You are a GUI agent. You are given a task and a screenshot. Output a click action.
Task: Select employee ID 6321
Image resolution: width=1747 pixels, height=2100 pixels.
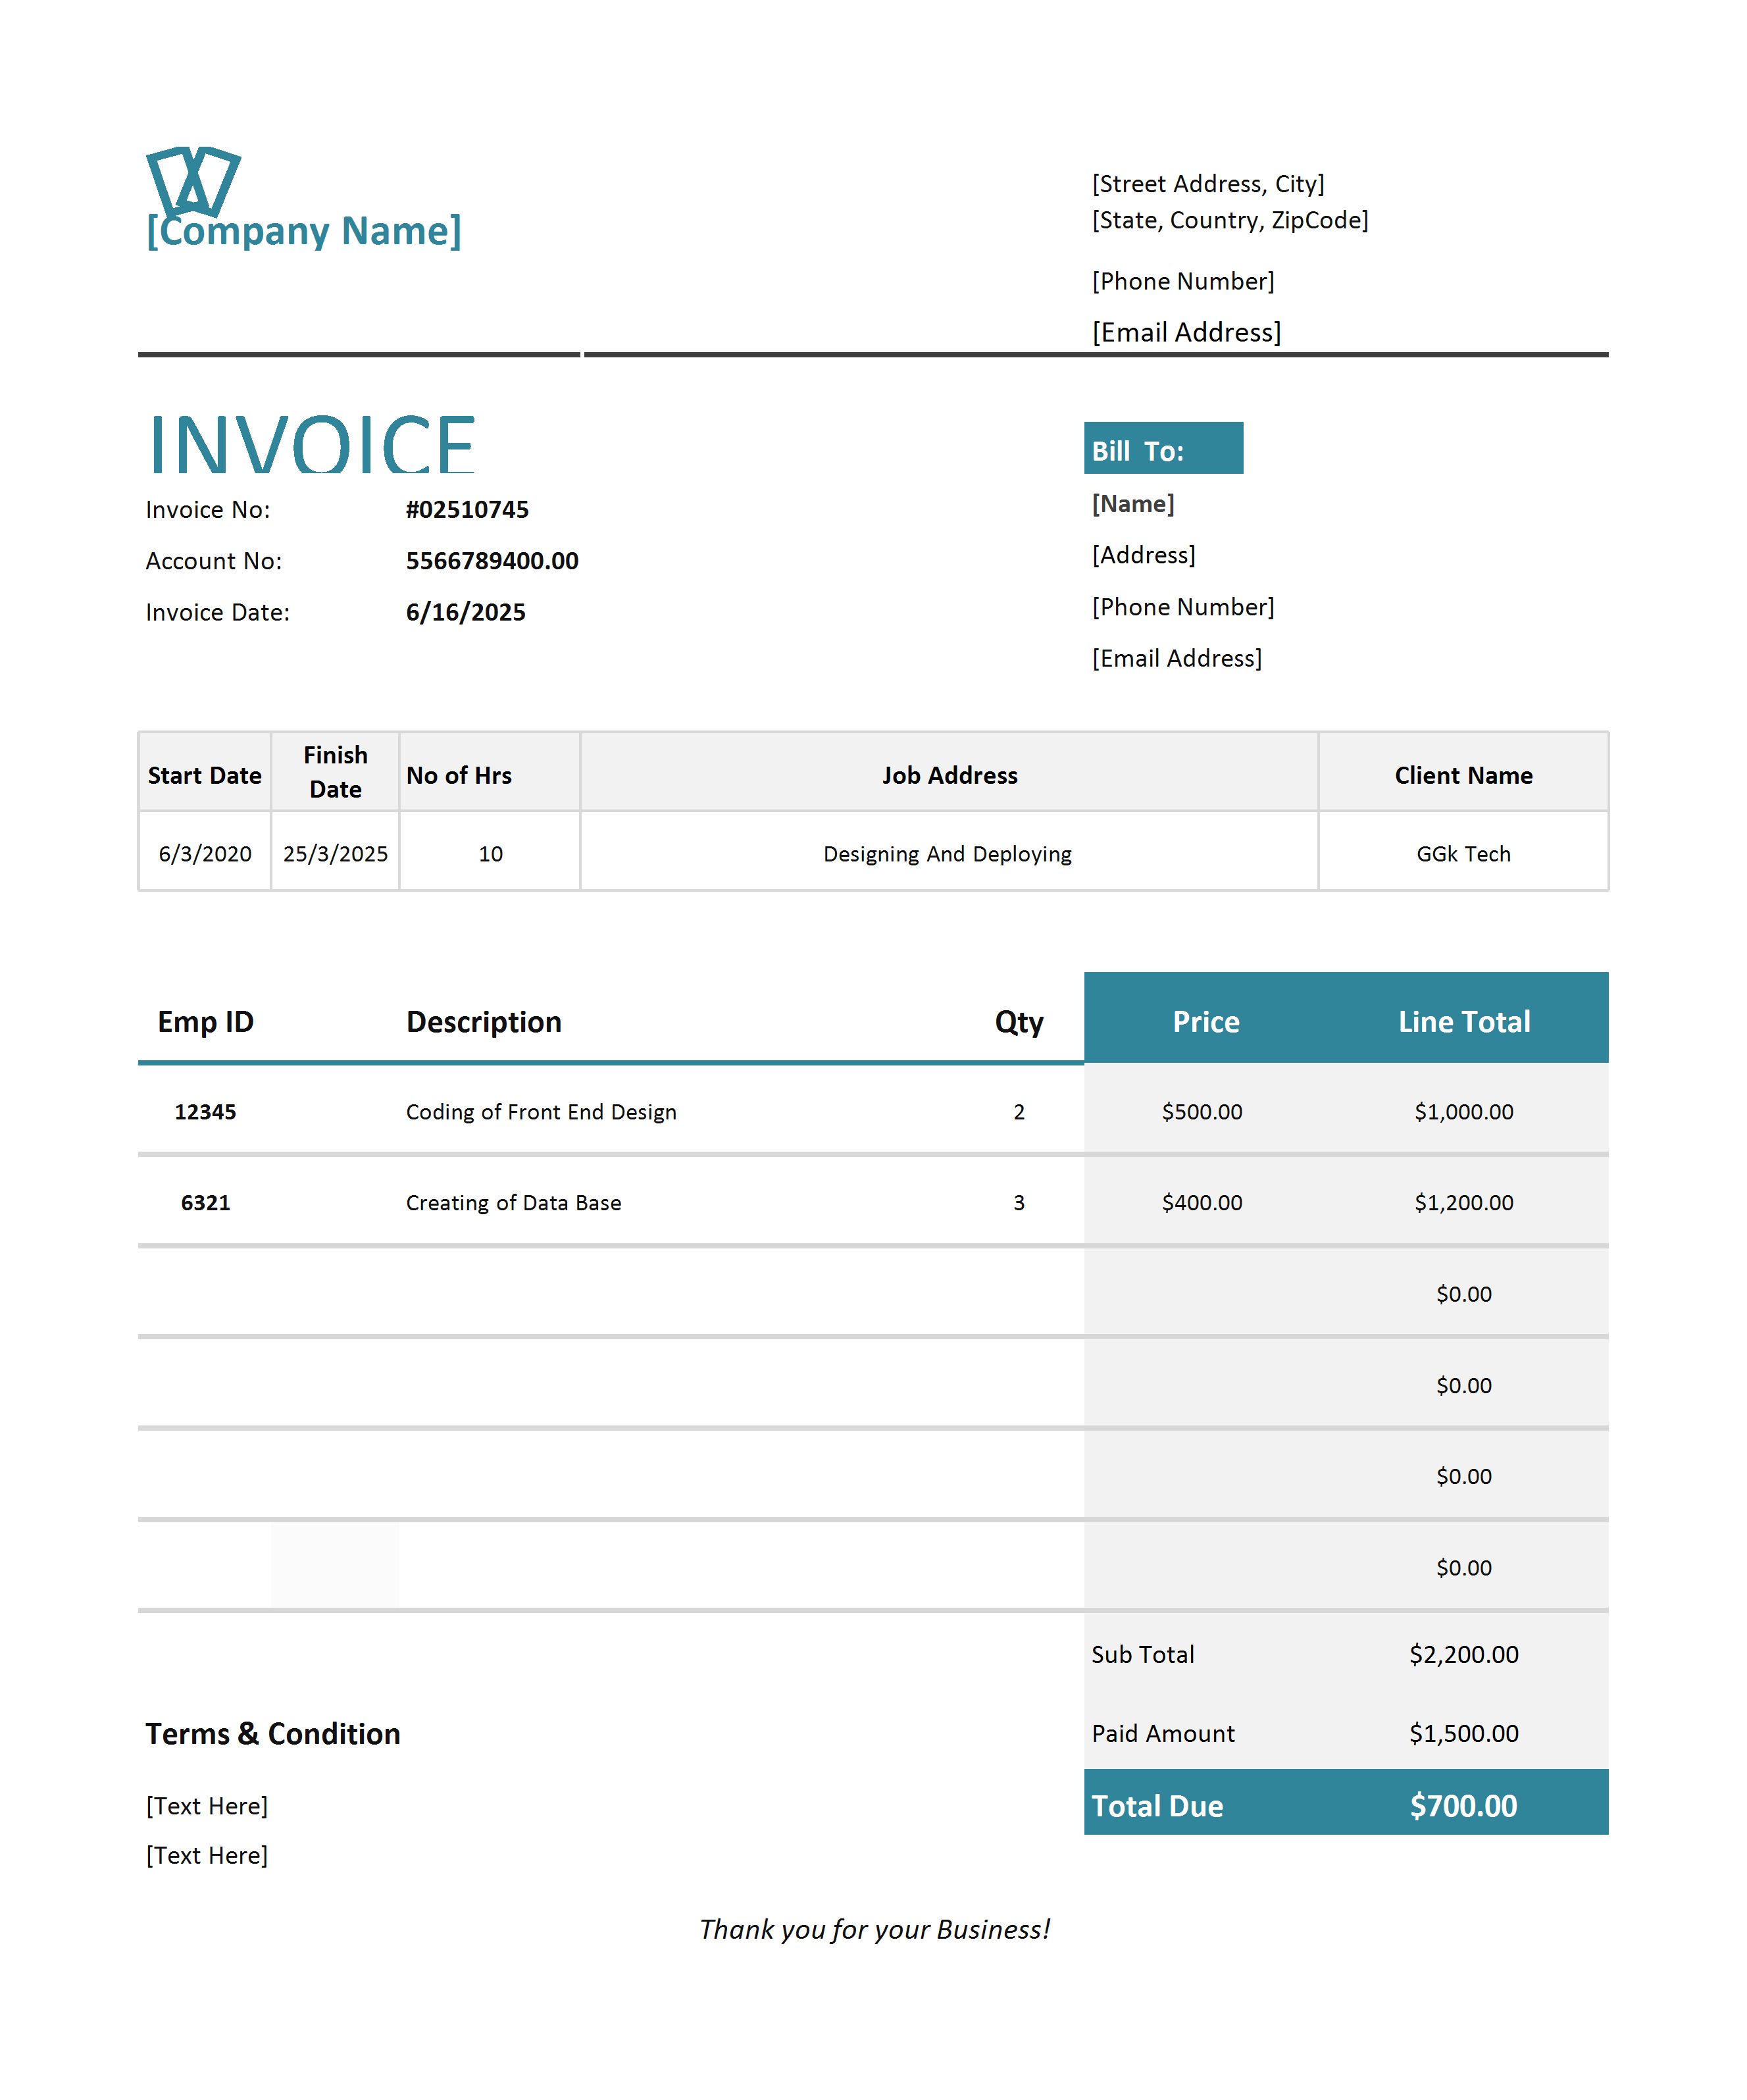click(206, 1203)
